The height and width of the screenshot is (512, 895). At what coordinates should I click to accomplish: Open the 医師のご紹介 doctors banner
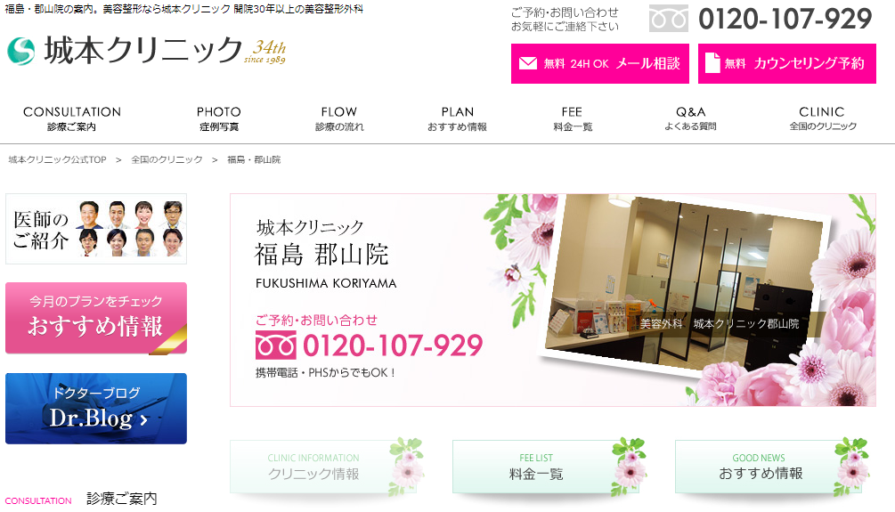(x=96, y=229)
